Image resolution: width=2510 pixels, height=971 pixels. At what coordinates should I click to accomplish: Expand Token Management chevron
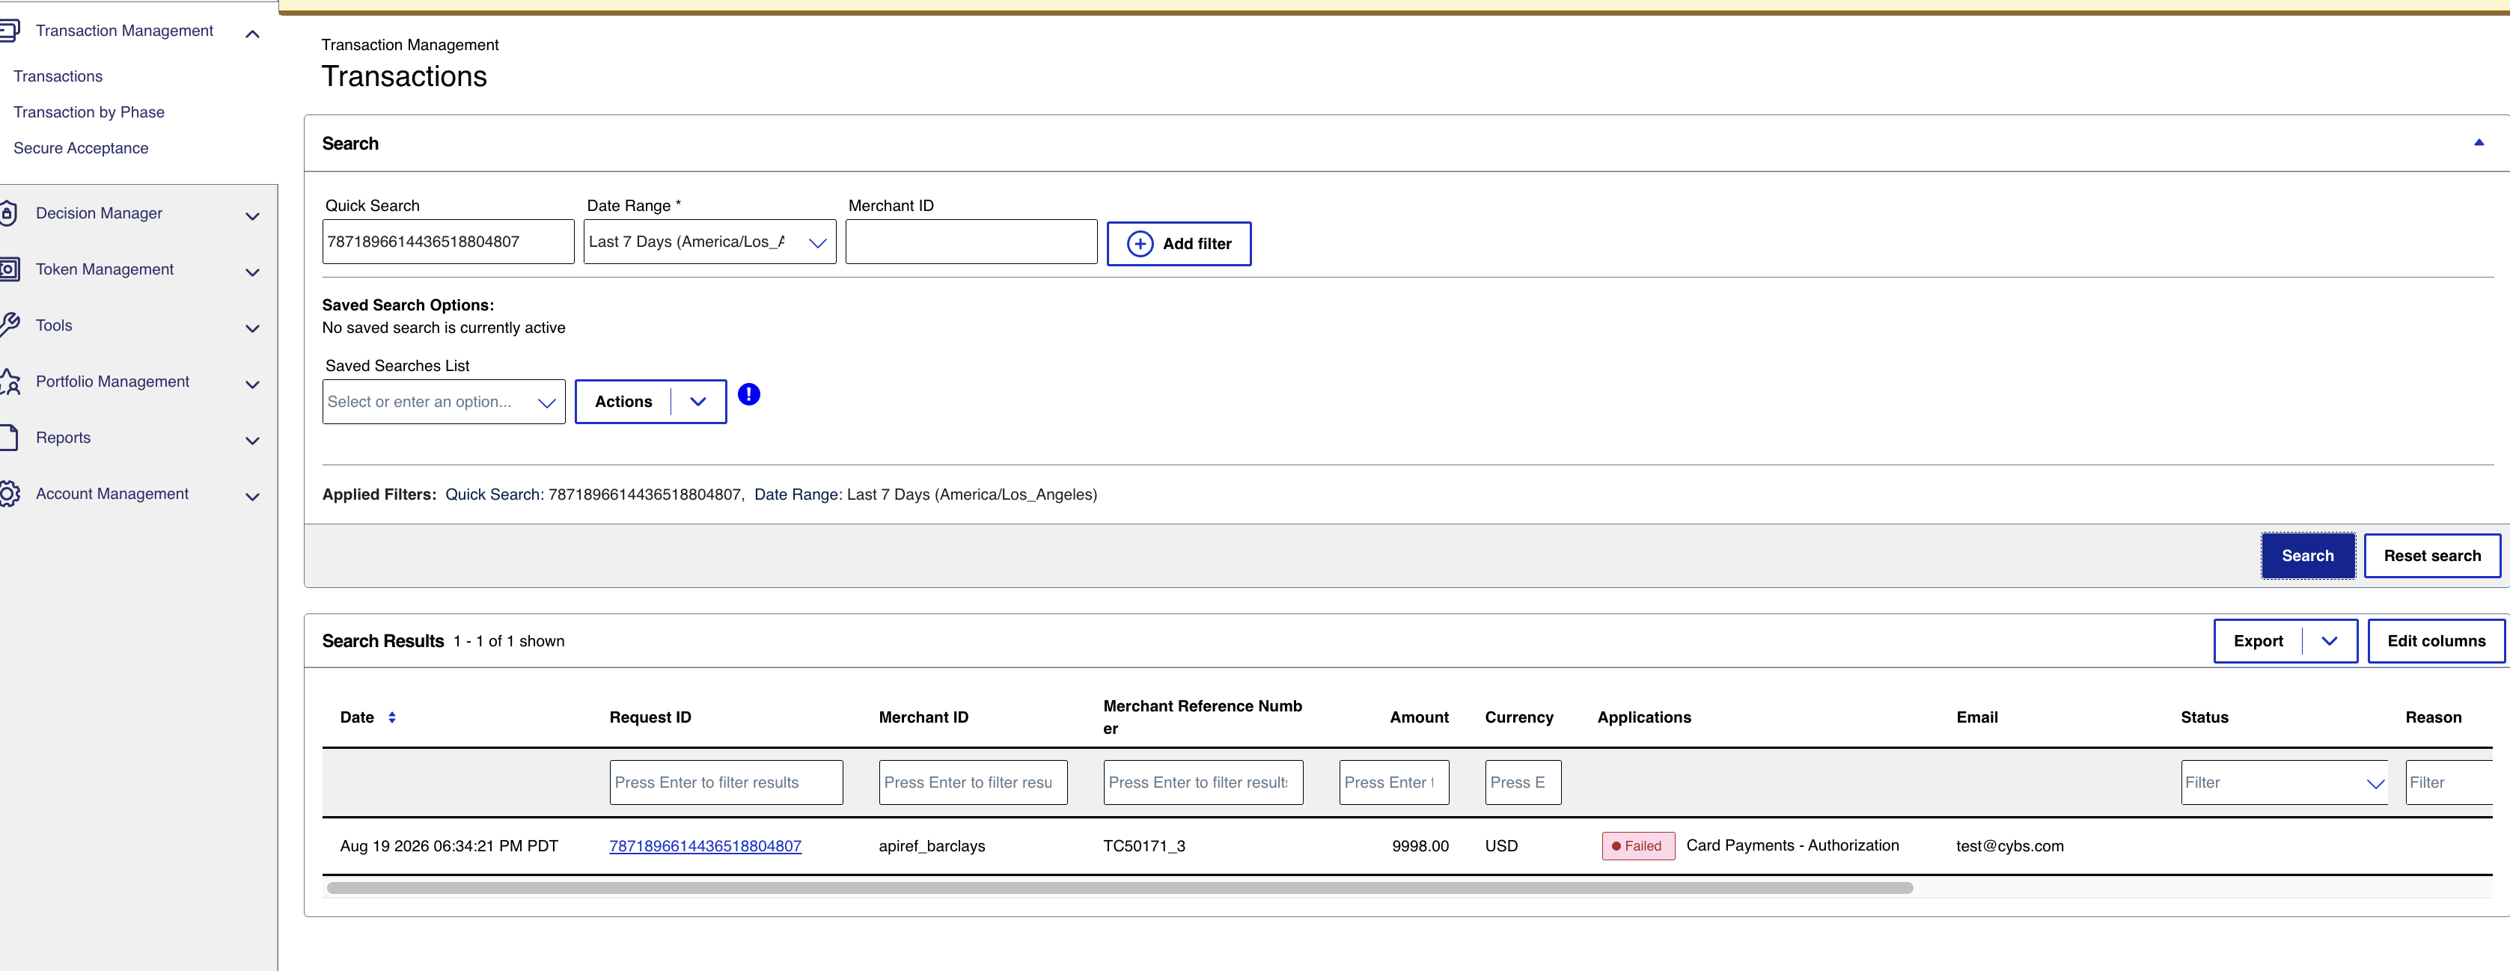pyautogui.click(x=252, y=273)
